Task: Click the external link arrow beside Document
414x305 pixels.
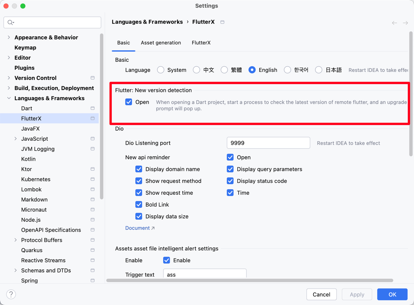Action: point(153,228)
